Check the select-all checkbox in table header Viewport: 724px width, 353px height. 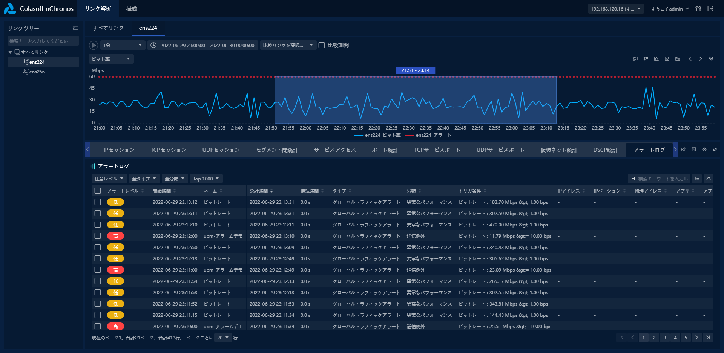coord(98,191)
